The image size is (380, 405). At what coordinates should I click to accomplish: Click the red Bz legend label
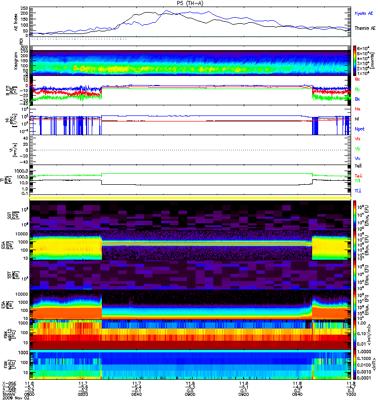357,79
